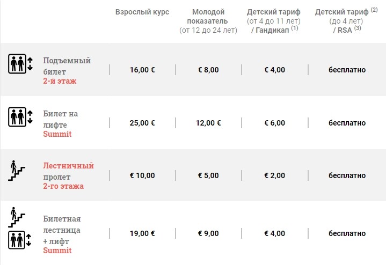Select the Детский тариф / Гандикап header

tap(274, 21)
